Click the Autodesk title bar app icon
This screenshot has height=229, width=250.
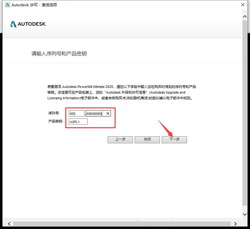pyautogui.click(x=7, y=5)
